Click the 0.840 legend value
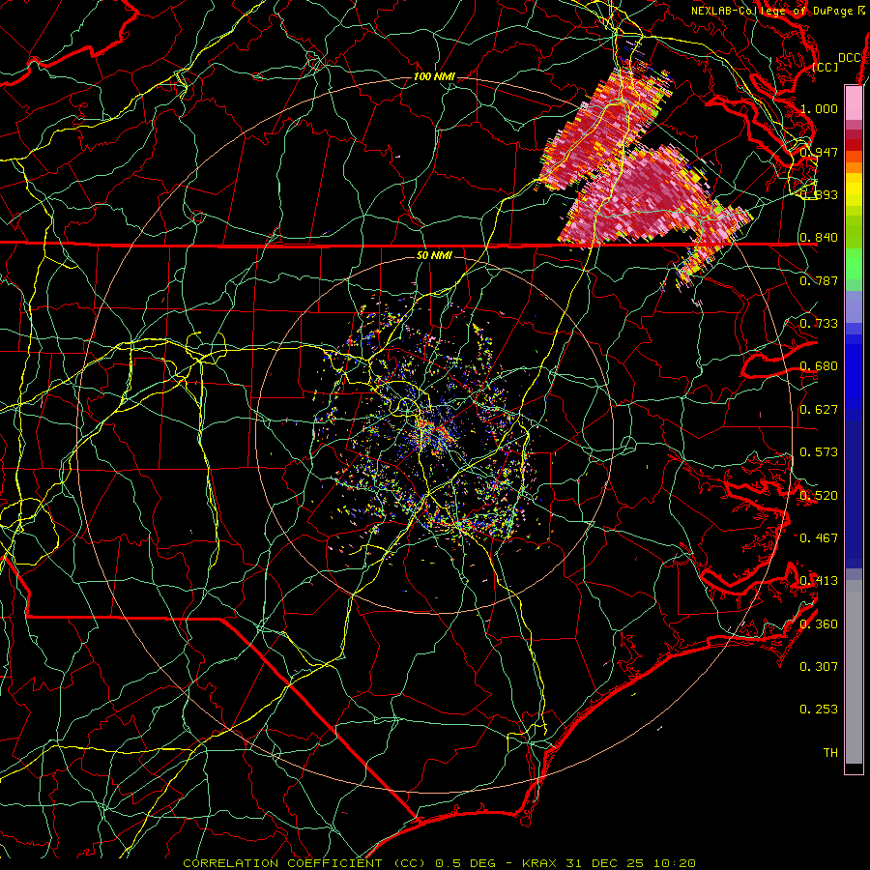This screenshot has height=870, width=870. [x=819, y=238]
